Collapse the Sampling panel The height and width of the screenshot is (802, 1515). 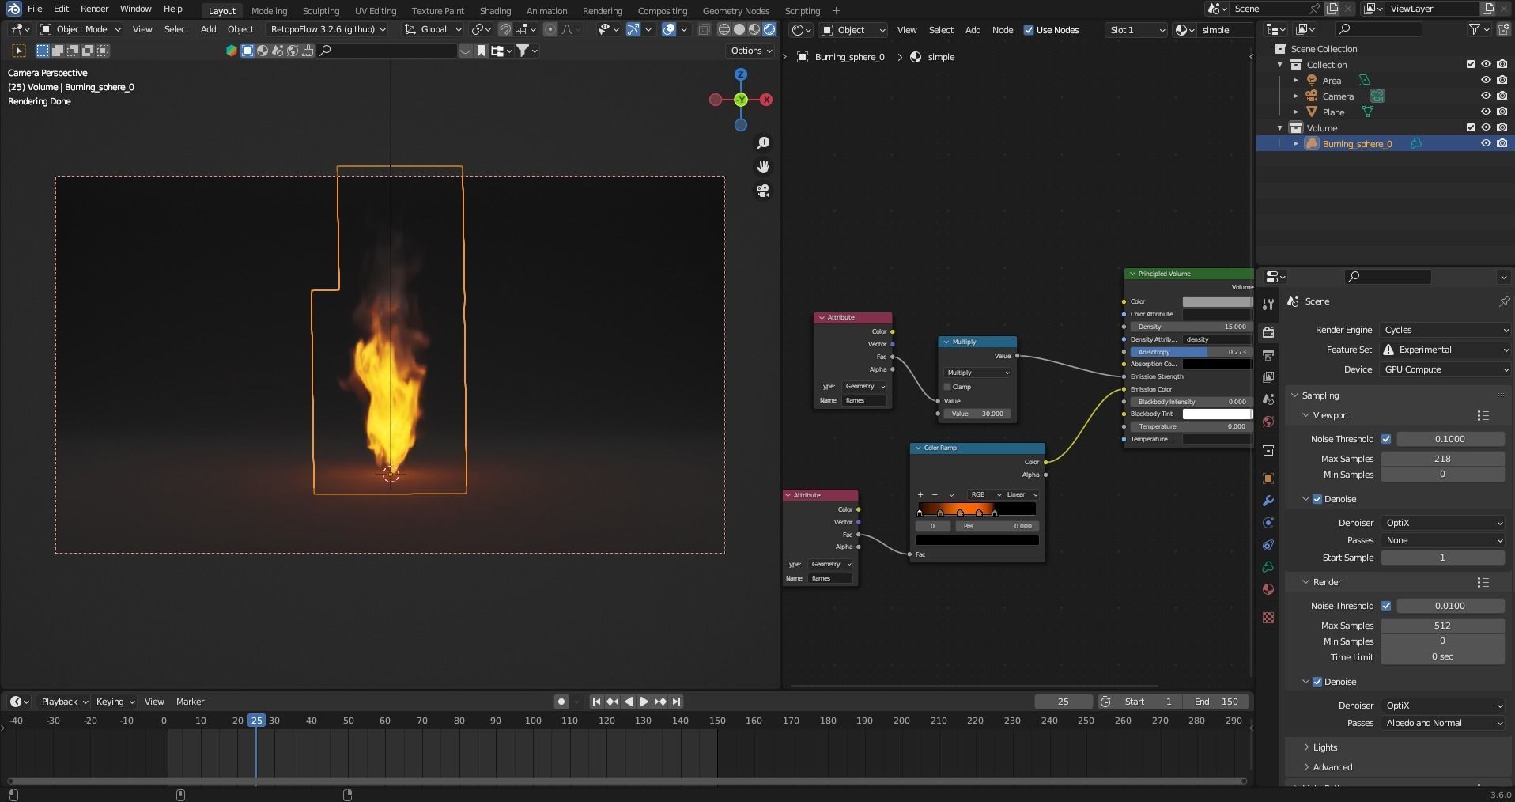pyautogui.click(x=1320, y=395)
